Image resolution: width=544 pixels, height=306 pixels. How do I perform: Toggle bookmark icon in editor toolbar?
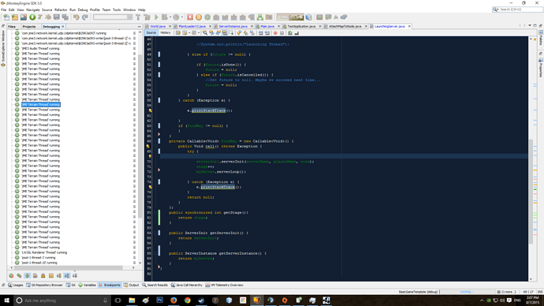pos(252,32)
